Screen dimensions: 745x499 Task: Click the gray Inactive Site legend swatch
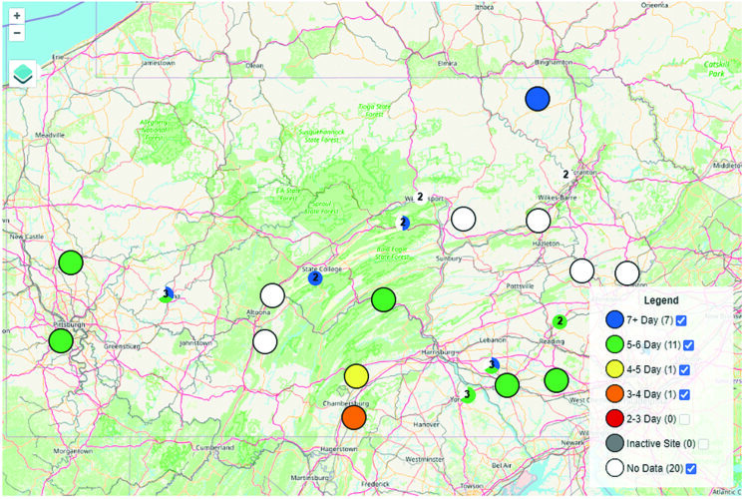point(614,443)
